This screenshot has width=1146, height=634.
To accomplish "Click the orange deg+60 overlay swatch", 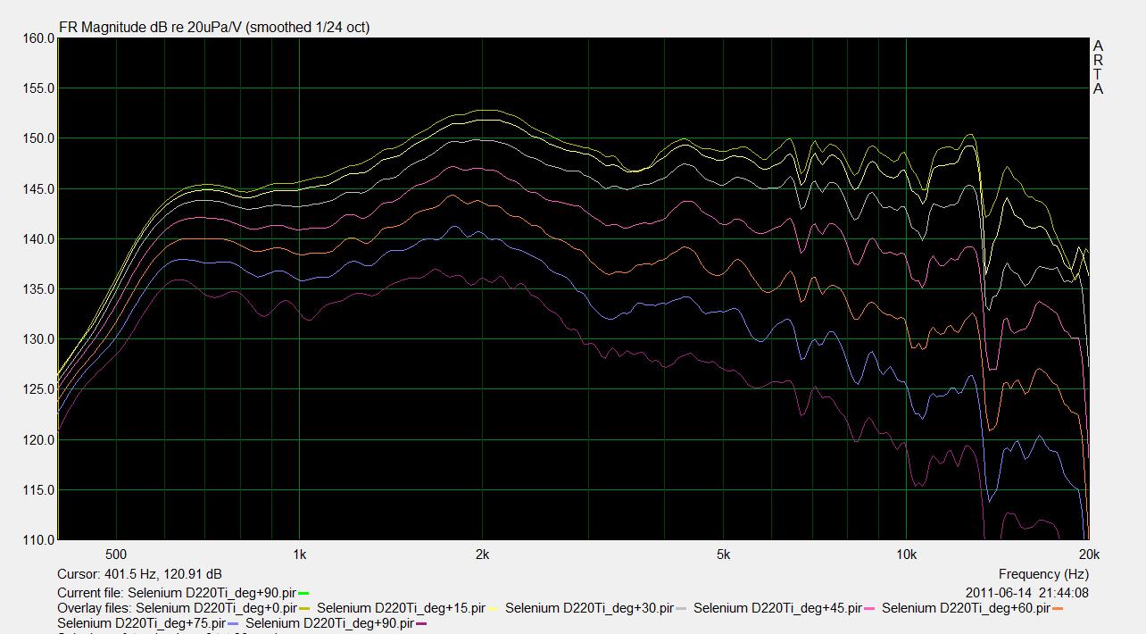I will (x=1058, y=608).
